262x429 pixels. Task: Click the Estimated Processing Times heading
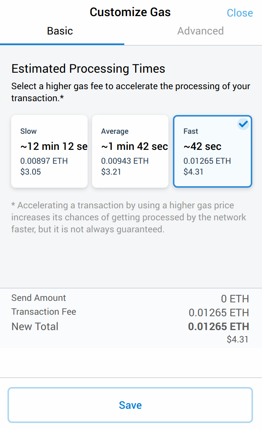pyautogui.click(x=88, y=69)
